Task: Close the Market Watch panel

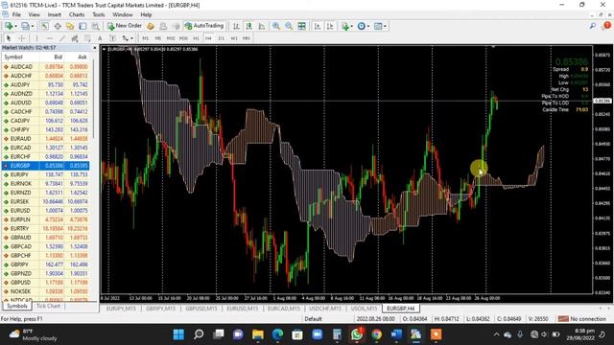Action: [x=95, y=48]
